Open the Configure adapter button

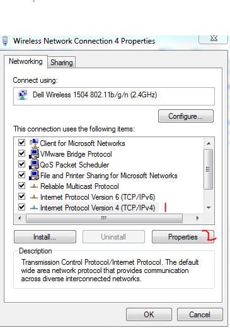tap(186, 116)
